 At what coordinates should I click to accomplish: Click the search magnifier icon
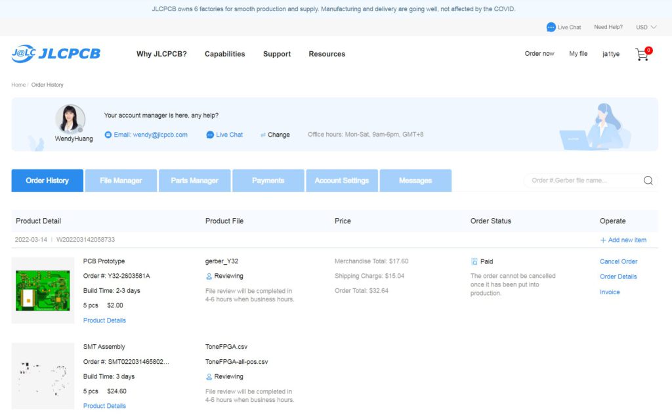click(648, 181)
